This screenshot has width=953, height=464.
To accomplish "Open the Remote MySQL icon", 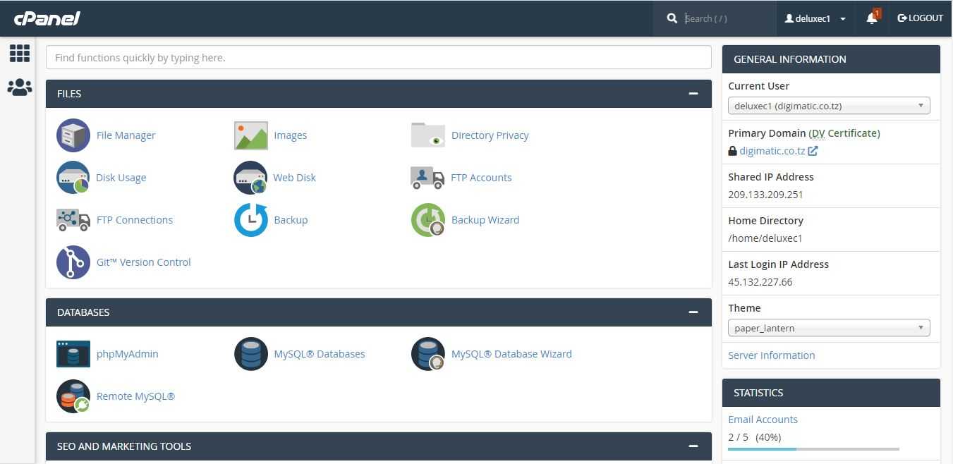I will [73, 396].
